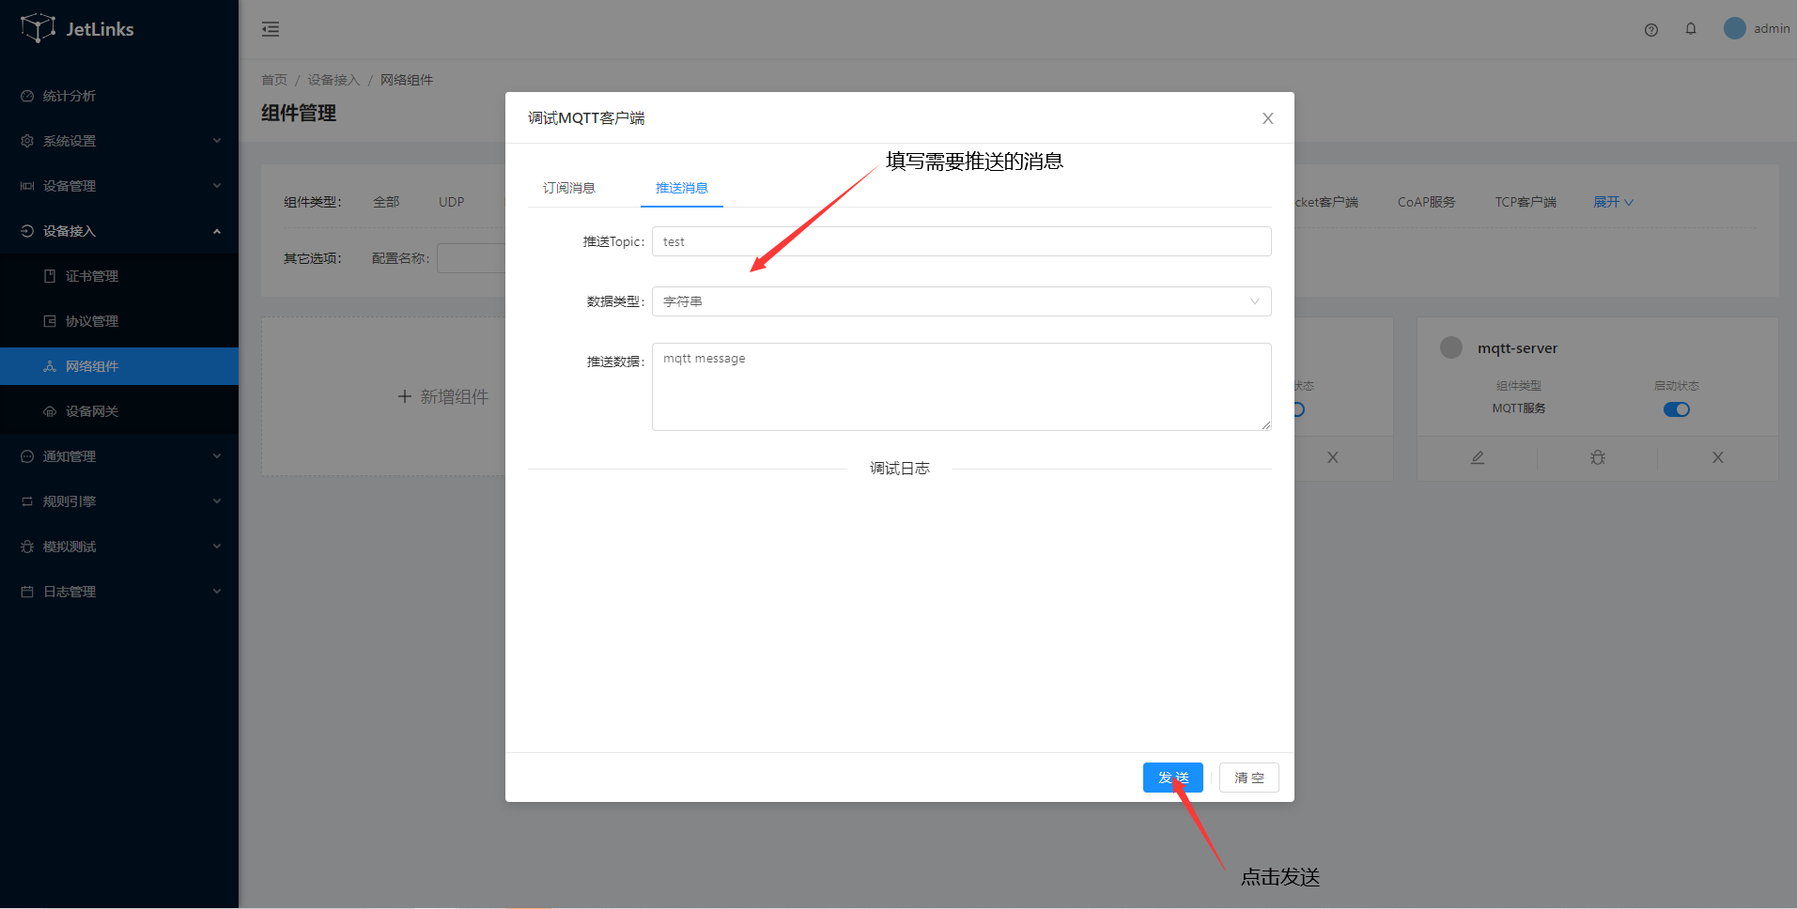Open the notification bell icon
Image resolution: width=1797 pixels, height=909 pixels.
1691,29
